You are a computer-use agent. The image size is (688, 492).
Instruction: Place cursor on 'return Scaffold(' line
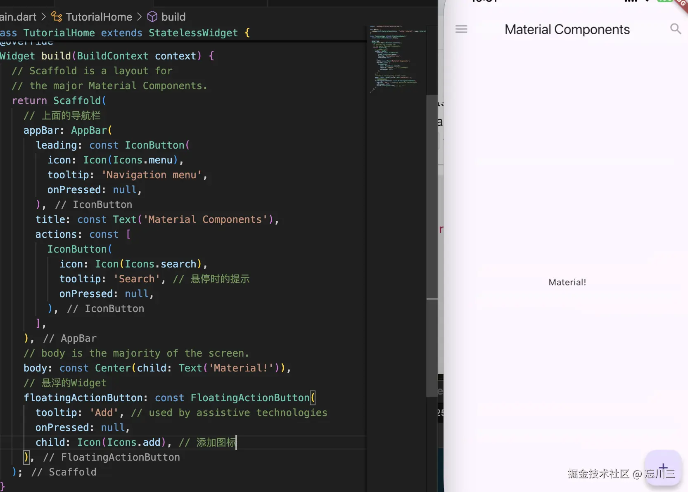[59, 101]
